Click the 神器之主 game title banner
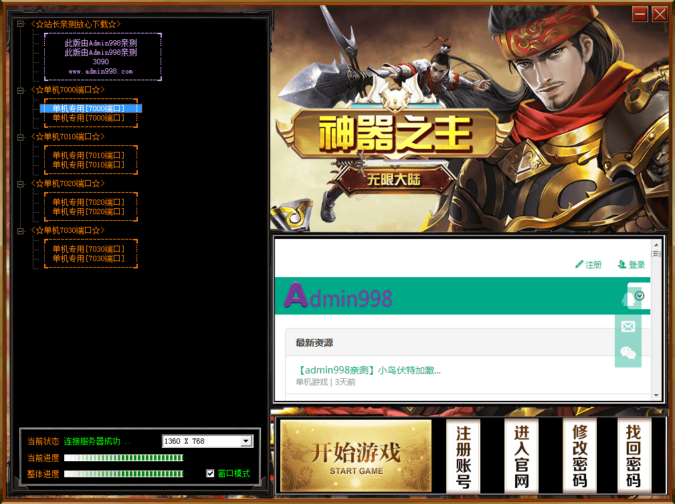This screenshot has width=675, height=504. tap(394, 134)
